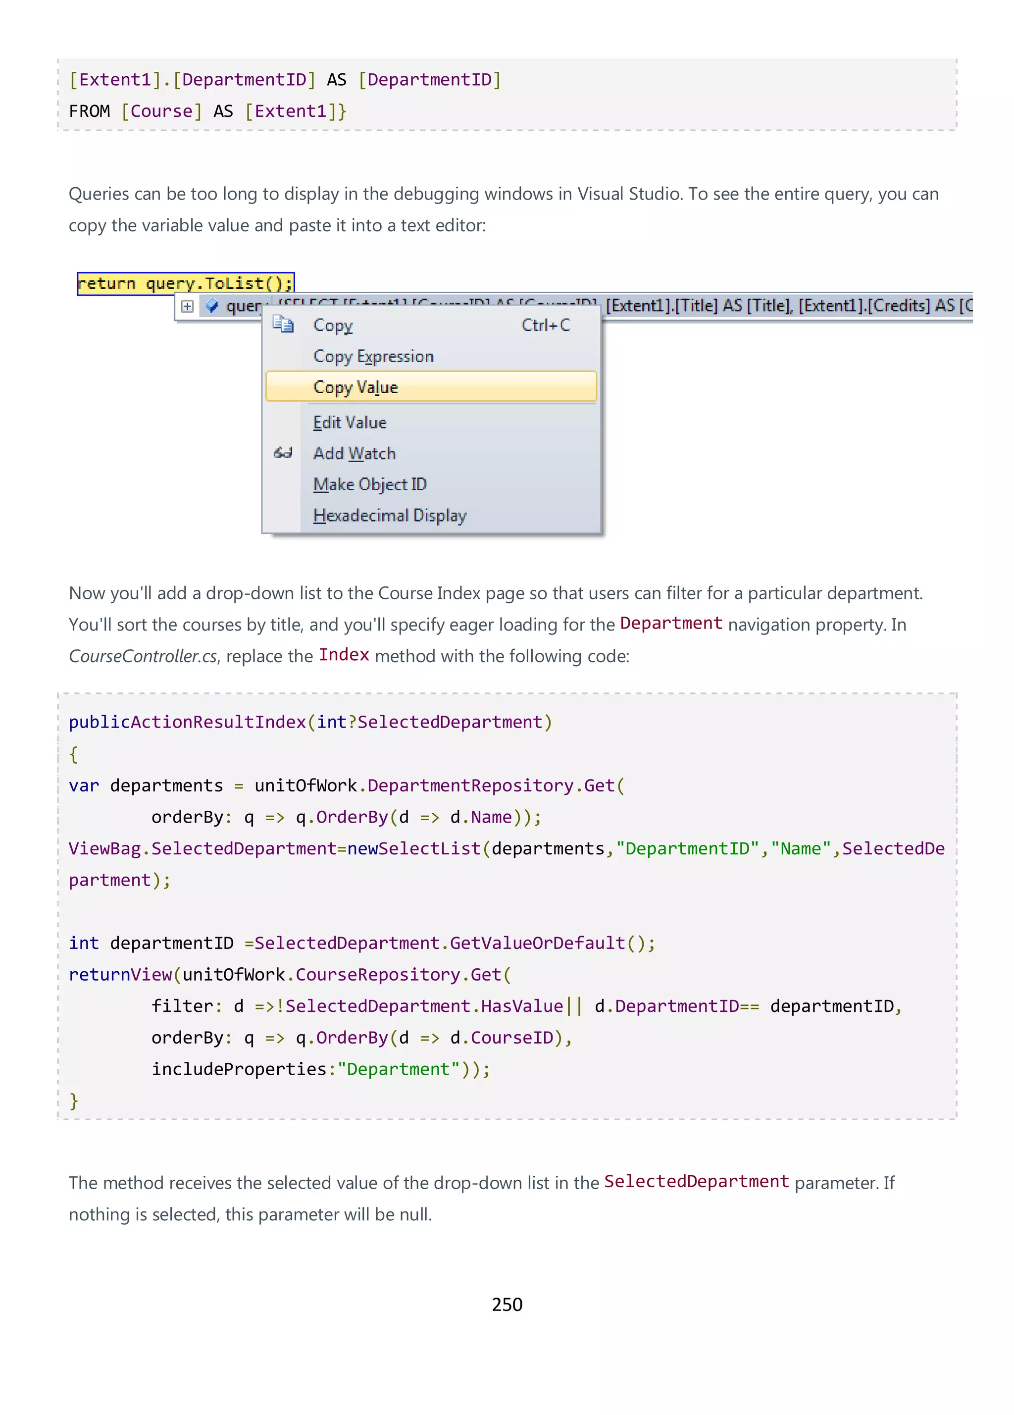
Task: Click the word Department in paragraph
Action: [671, 623]
